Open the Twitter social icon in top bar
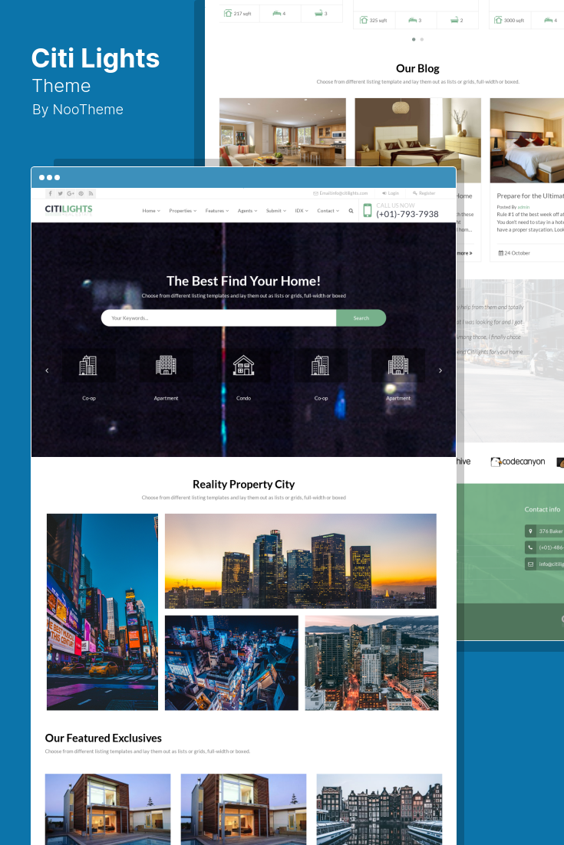Viewport: 564px width, 845px height. (x=61, y=193)
